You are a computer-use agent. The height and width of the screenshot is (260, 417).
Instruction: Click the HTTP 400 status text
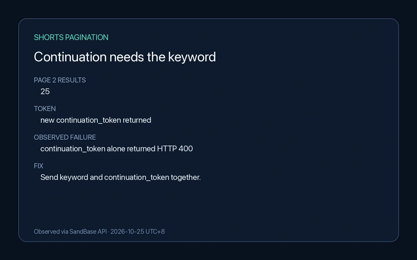click(x=175, y=149)
